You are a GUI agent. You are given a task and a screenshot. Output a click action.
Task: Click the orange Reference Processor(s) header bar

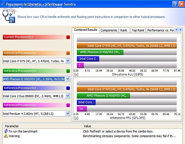pyautogui.click(x=34, y=53)
